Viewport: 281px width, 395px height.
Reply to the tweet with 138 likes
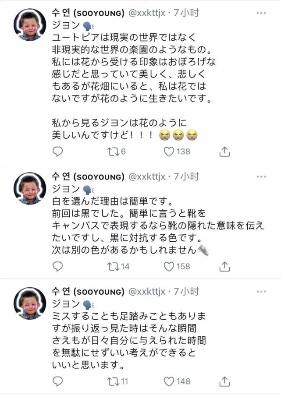(x=57, y=152)
